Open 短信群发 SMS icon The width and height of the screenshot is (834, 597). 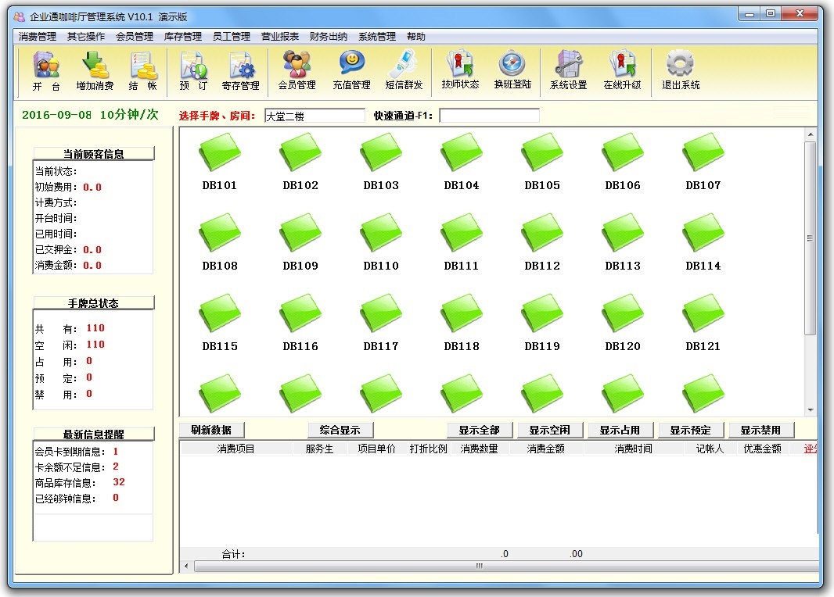point(404,70)
